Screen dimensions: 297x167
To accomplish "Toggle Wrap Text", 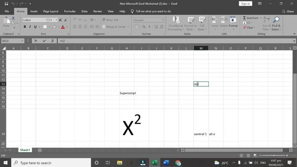I will [x=110, y=20].
